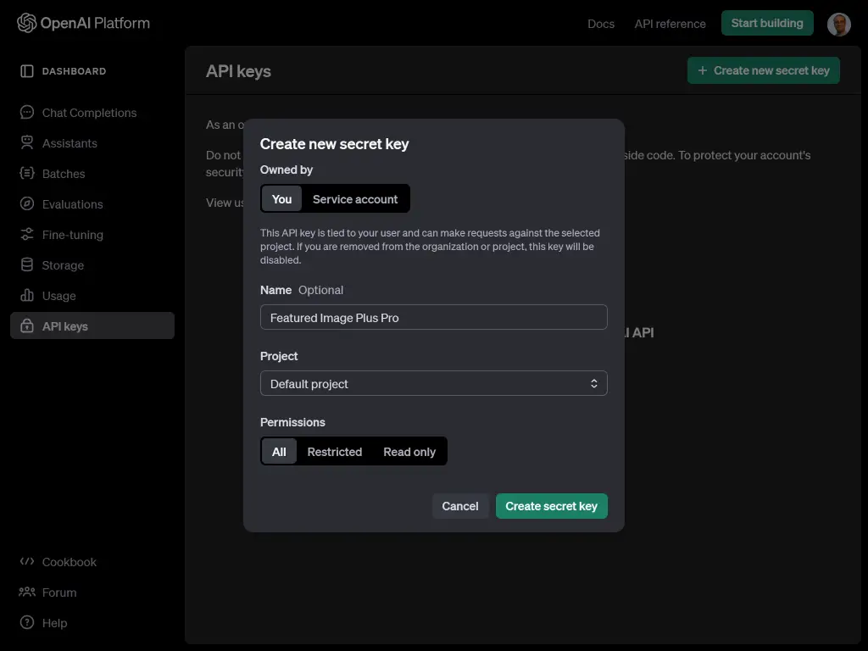Click the Usage bar chart icon
Viewport: 868px width, 651px height.
[x=26, y=295]
